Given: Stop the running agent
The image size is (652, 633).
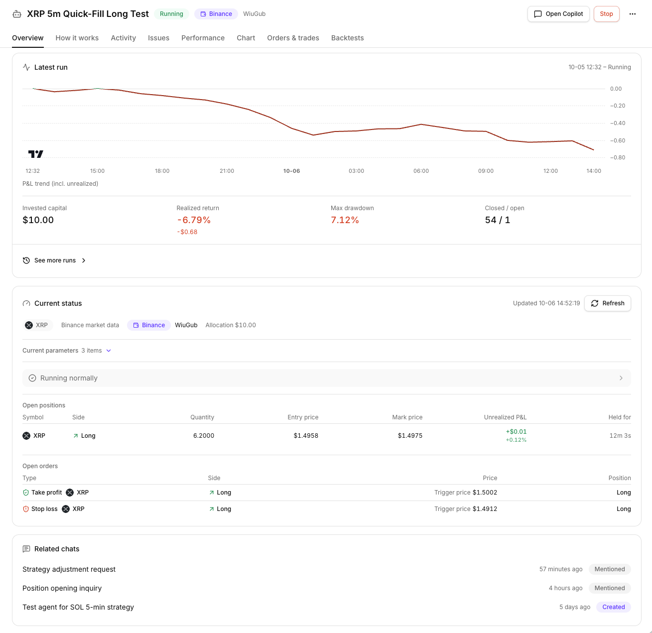Looking at the screenshot, I should 607,14.
